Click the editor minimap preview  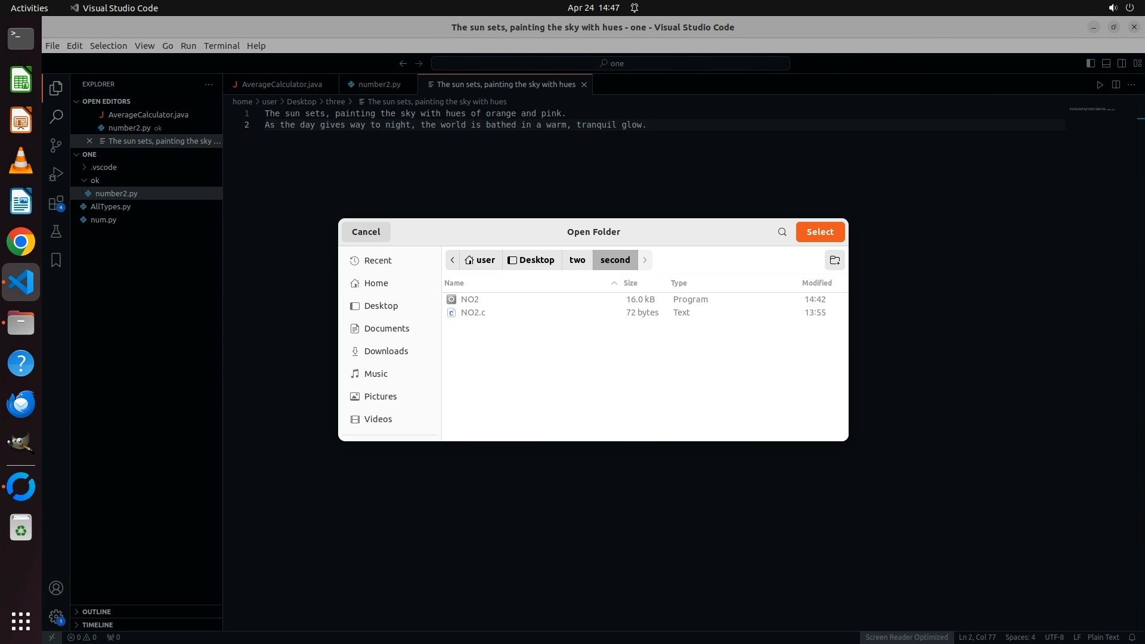[1091, 110]
